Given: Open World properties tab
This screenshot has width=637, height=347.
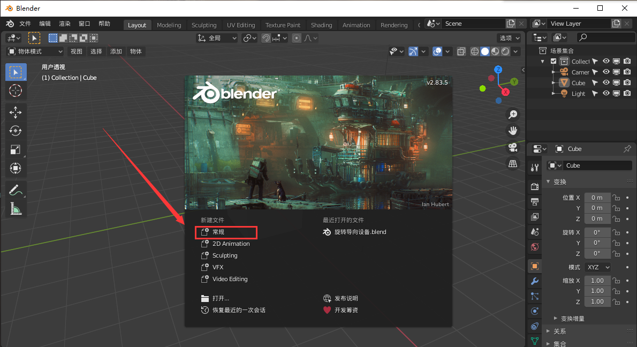Looking at the screenshot, I should tap(535, 247).
